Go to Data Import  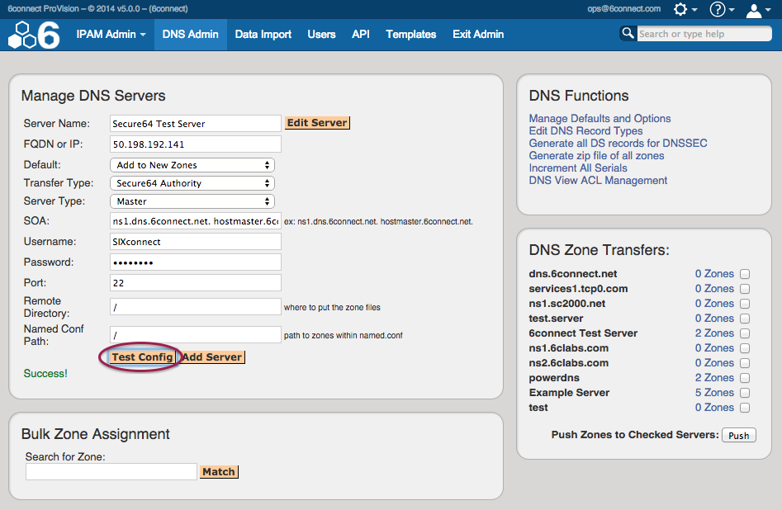tap(263, 35)
